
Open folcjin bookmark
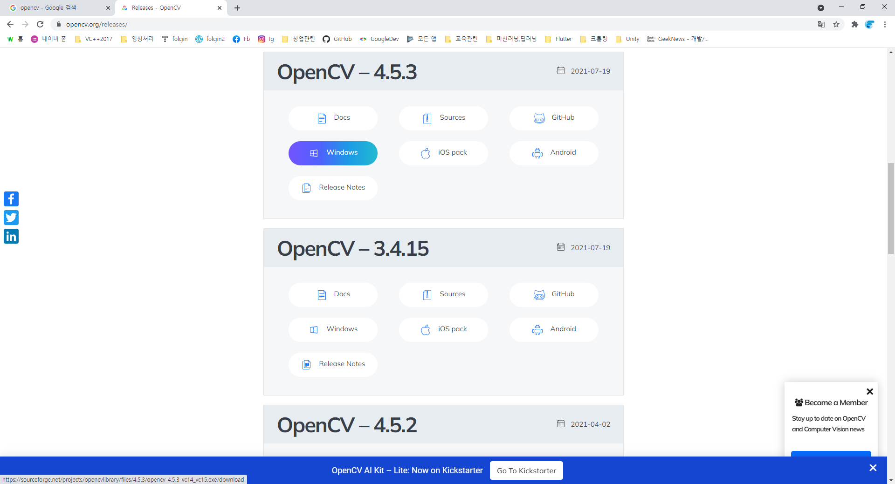tap(175, 39)
